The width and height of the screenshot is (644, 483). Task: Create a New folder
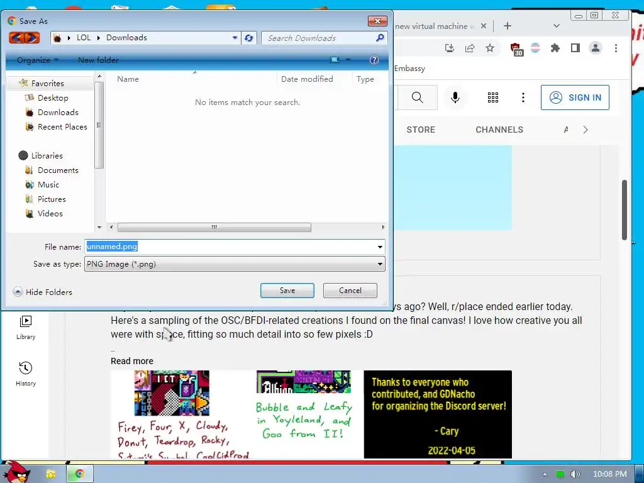pos(98,60)
